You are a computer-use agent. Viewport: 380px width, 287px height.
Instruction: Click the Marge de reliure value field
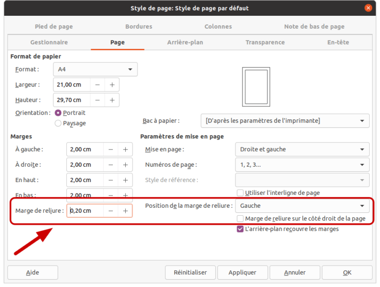coord(85,211)
